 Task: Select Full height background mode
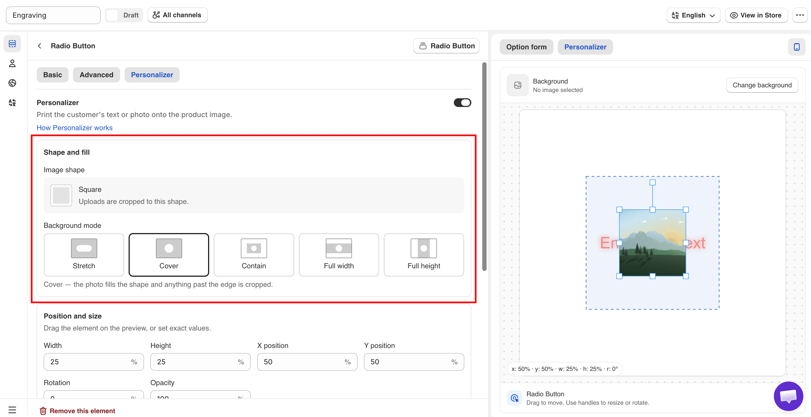point(424,255)
